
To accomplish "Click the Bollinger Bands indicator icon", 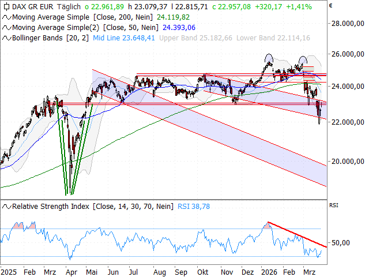I will (6, 38).
